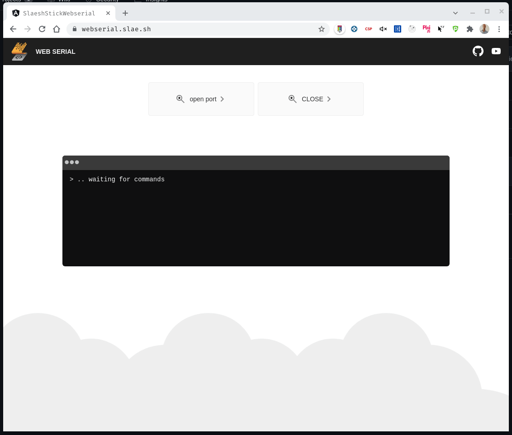Open a new browser tab
The image size is (512, 435).
click(125, 13)
